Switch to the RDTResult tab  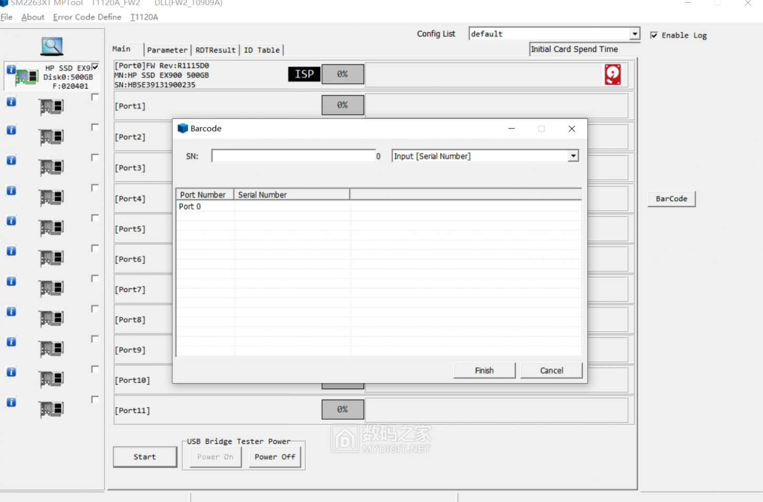[x=215, y=50]
